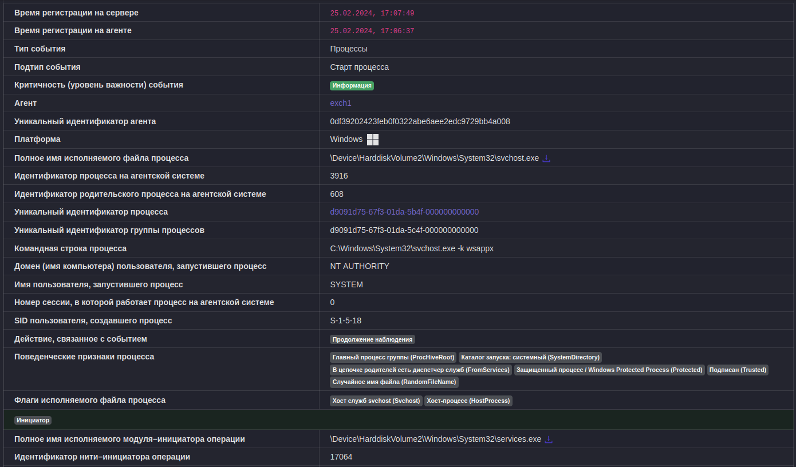Open unique process identifier d9091d75 link
796x467 pixels.
click(404, 212)
